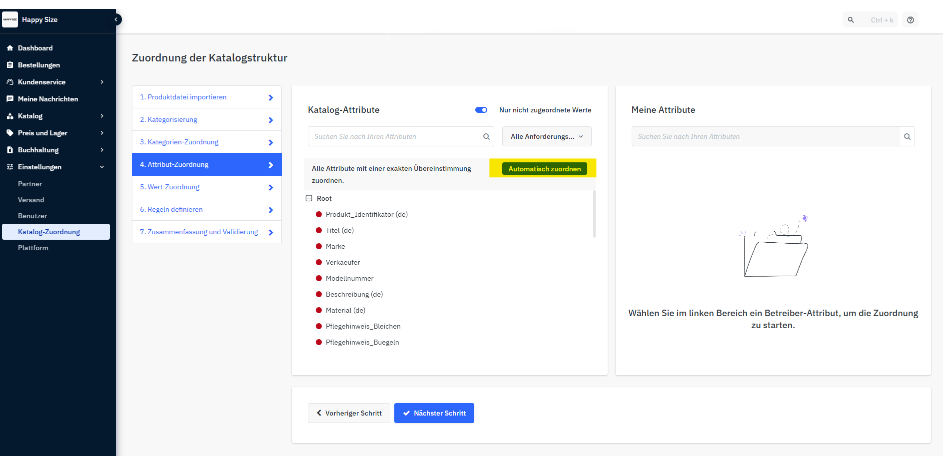Screen dimensions: 949x456
Task: Click the Bestellungen clipboard icon
Action: [10, 65]
